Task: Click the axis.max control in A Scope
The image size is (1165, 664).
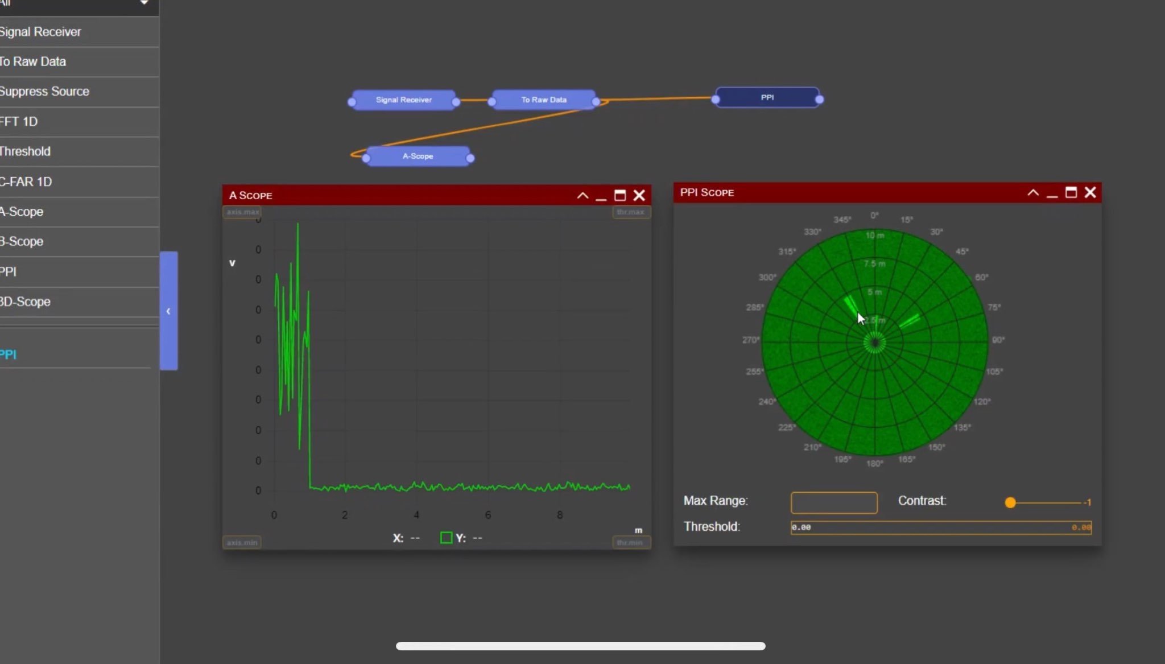Action: (x=242, y=211)
